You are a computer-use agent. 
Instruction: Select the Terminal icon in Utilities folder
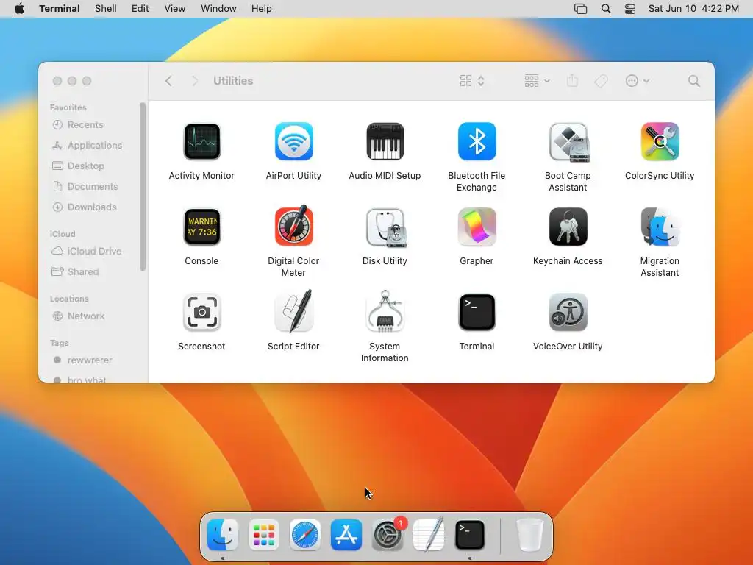(x=477, y=312)
